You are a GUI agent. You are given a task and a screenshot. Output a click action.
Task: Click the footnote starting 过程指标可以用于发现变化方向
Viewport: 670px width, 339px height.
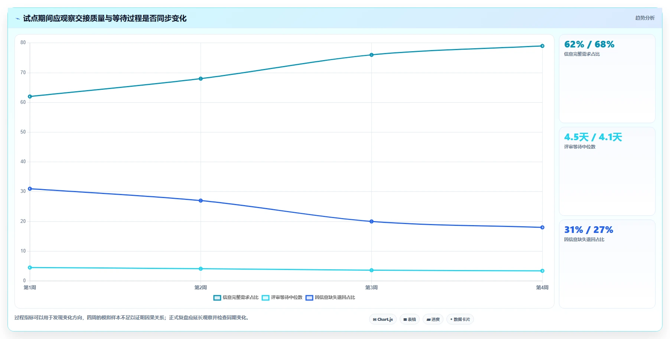pos(131,317)
